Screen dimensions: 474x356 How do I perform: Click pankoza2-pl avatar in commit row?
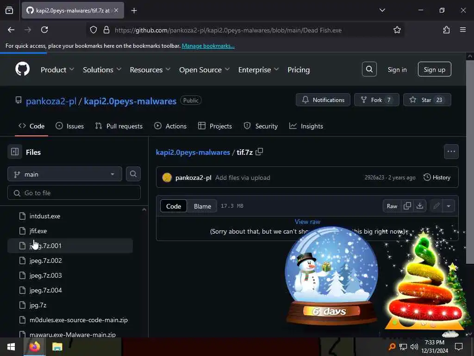(x=167, y=178)
